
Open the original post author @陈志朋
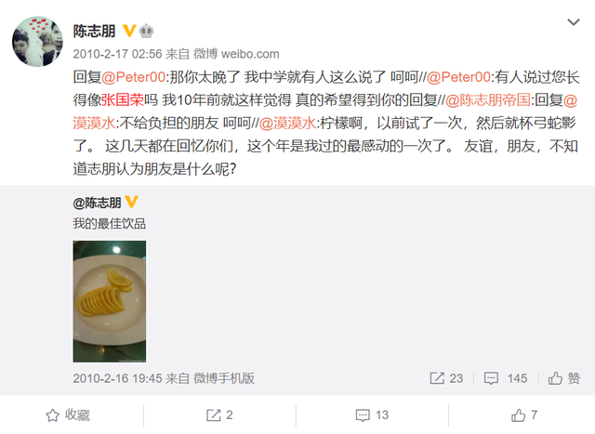[97, 203]
